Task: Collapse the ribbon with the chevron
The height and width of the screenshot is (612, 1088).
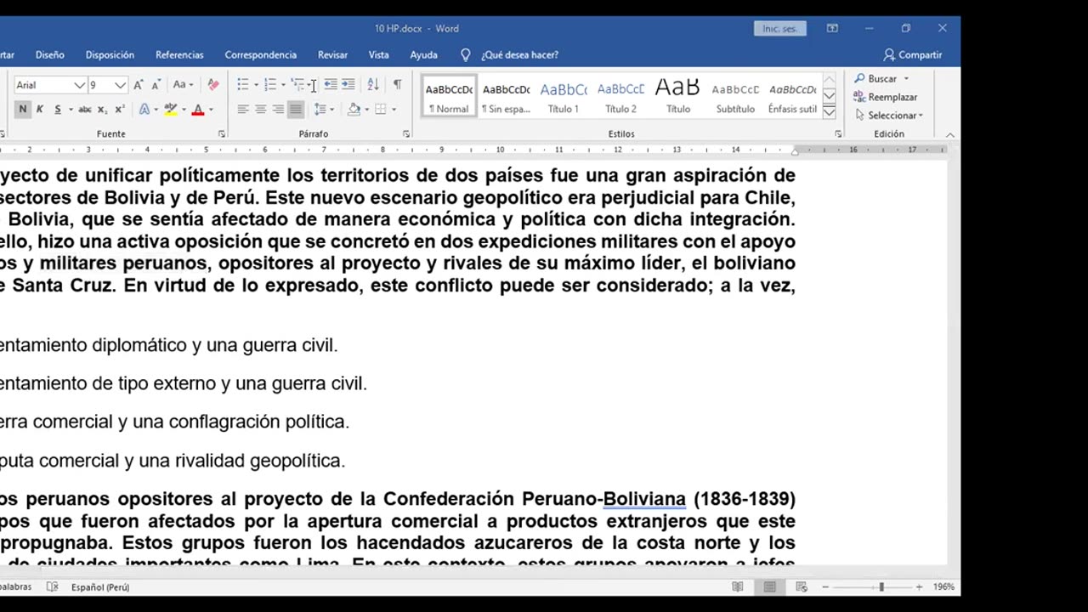Action: 950,135
